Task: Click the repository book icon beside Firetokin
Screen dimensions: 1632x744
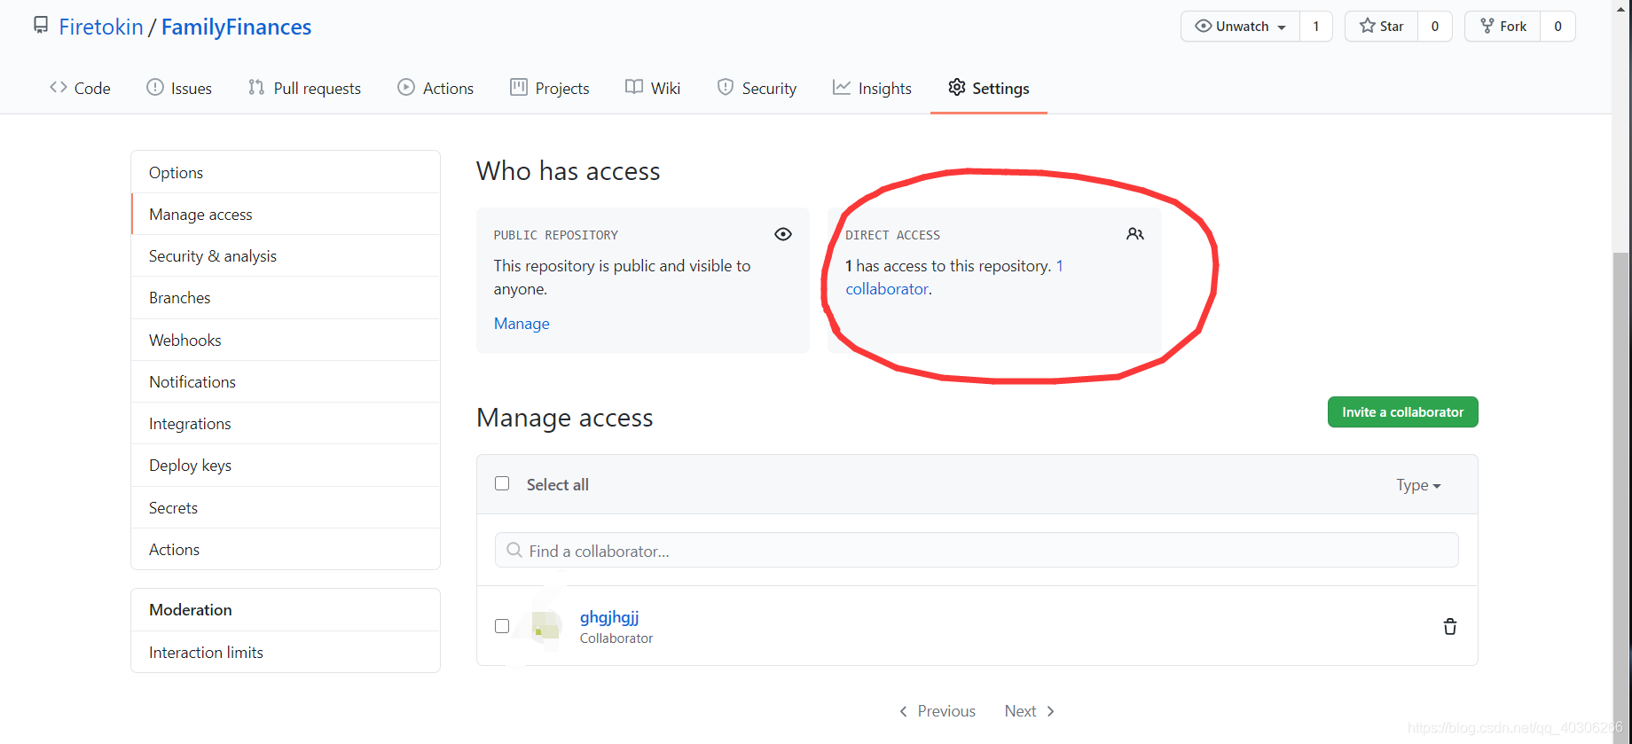Action: (41, 26)
